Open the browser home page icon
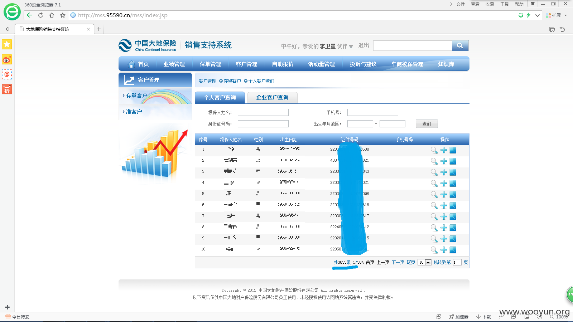The width and height of the screenshot is (573, 322). 52,15
